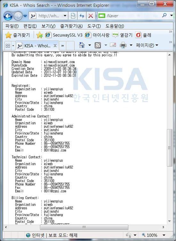Click the Home page icon
The height and width of the screenshot is (241, 176).
[82, 45]
